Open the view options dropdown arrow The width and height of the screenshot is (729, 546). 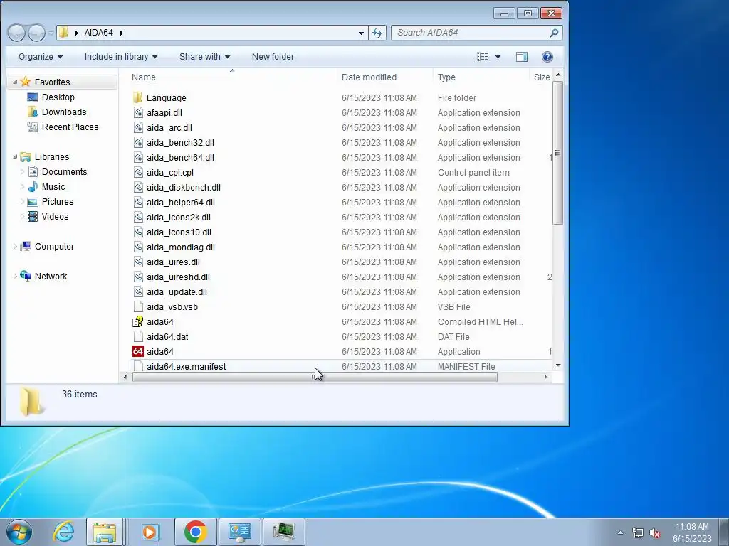click(498, 57)
